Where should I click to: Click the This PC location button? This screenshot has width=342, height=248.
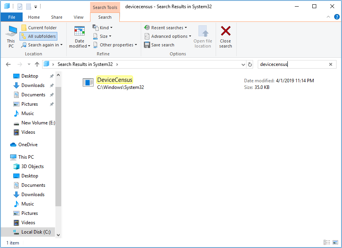(11, 37)
